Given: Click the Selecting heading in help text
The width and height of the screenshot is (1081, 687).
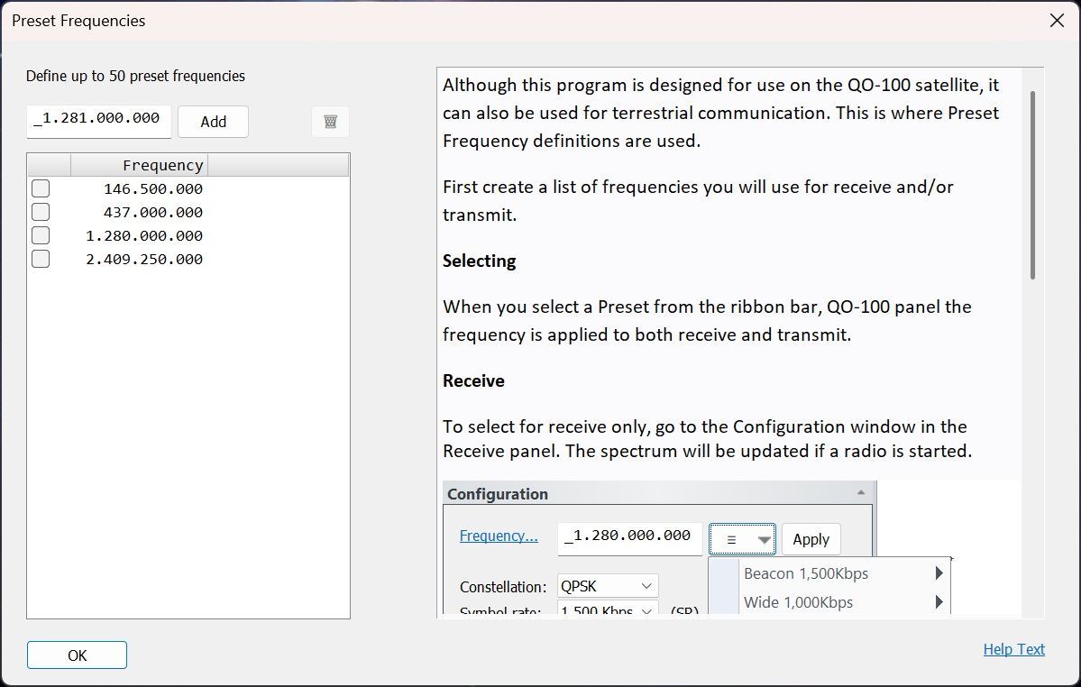Looking at the screenshot, I should point(479,261).
